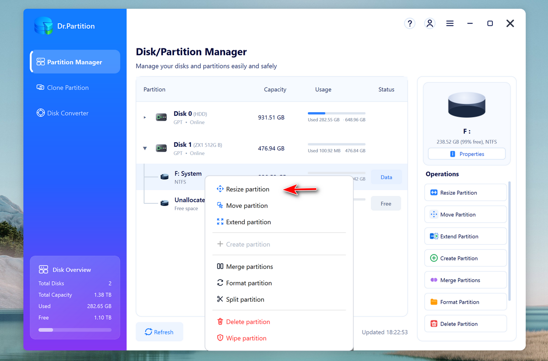Open F: drive Properties button
Screen dimensions: 548x361
point(467,154)
